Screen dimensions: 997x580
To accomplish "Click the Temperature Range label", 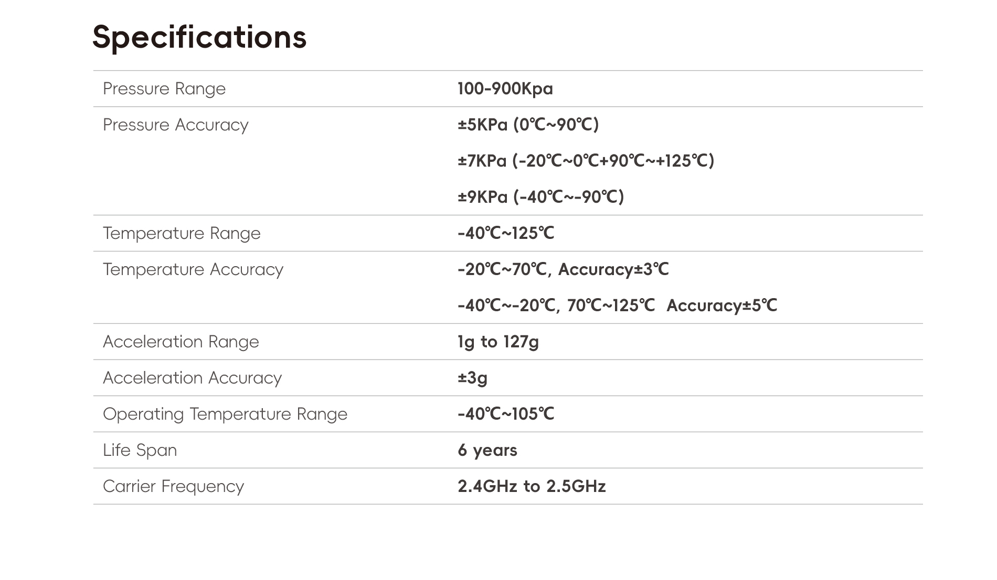I will click(182, 233).
